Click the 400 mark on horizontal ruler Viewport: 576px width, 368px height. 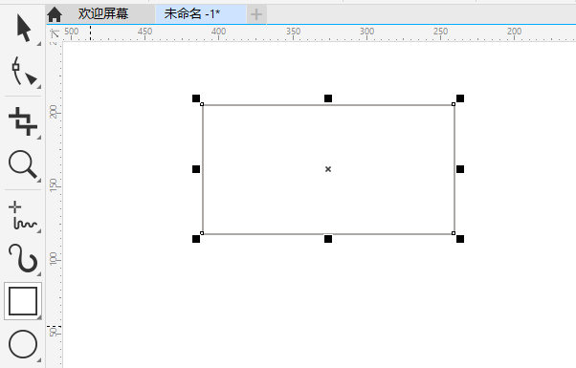(x=218, y=32)
